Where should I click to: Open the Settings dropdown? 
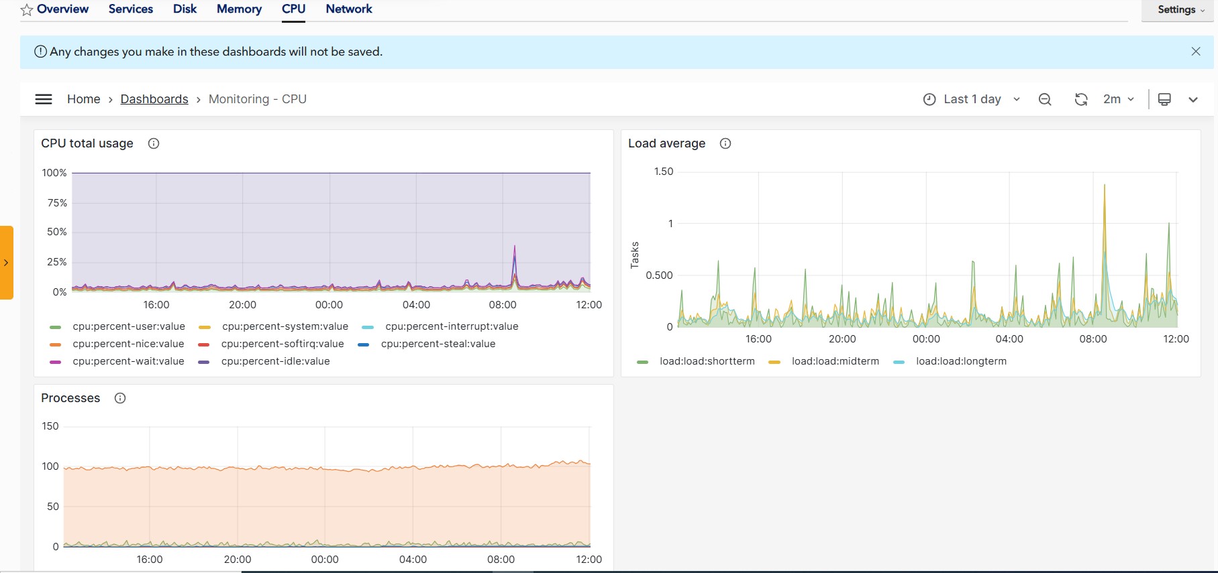(x=1180, y=9)
